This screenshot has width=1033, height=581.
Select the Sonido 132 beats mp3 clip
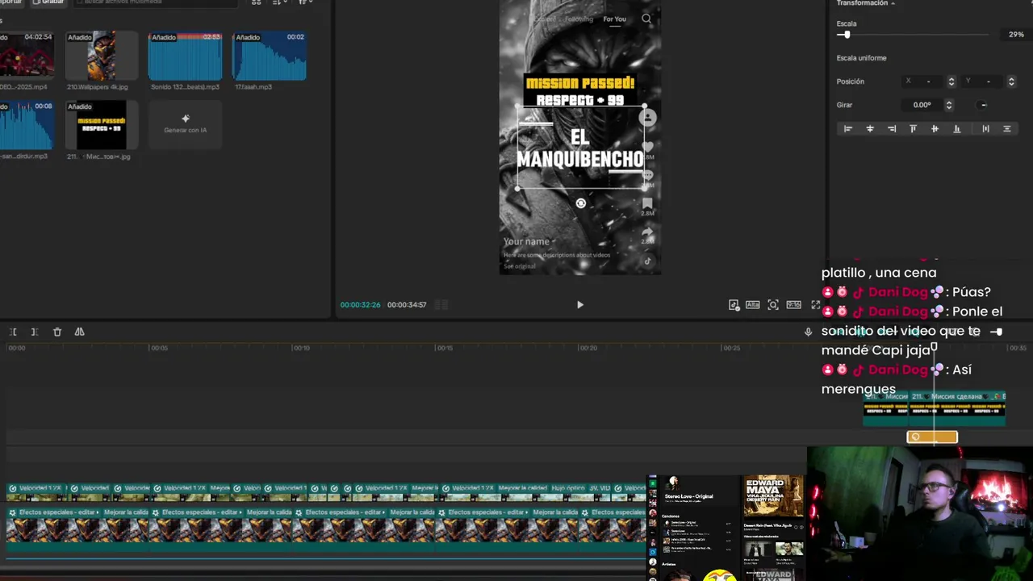click(185, 56)
